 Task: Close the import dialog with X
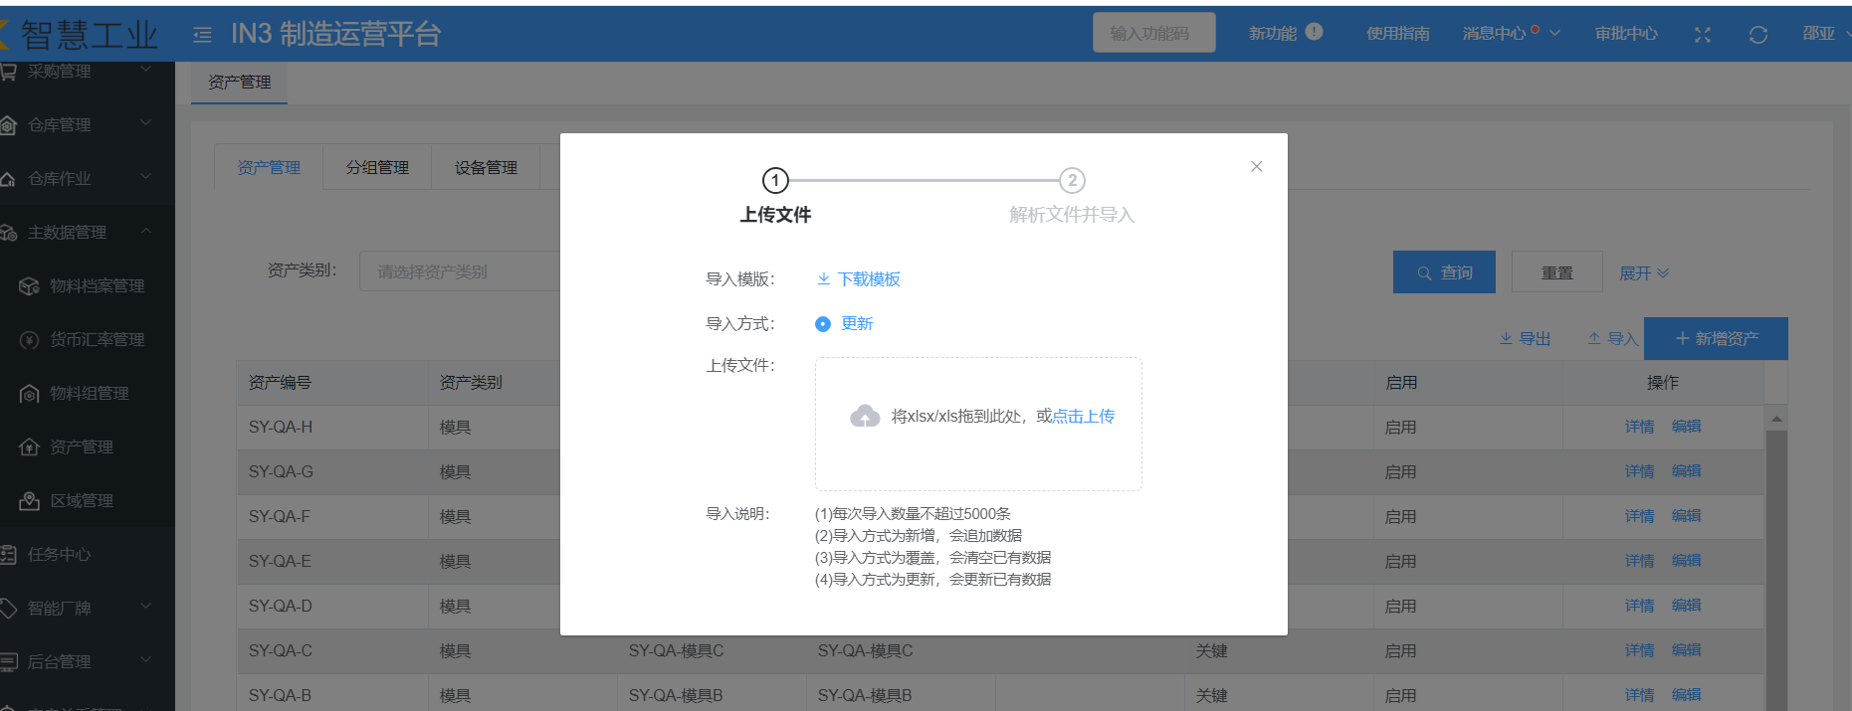pos(1257,166)
